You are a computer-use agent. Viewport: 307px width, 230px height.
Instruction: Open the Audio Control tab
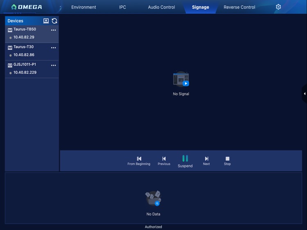(x=162, y=7)
